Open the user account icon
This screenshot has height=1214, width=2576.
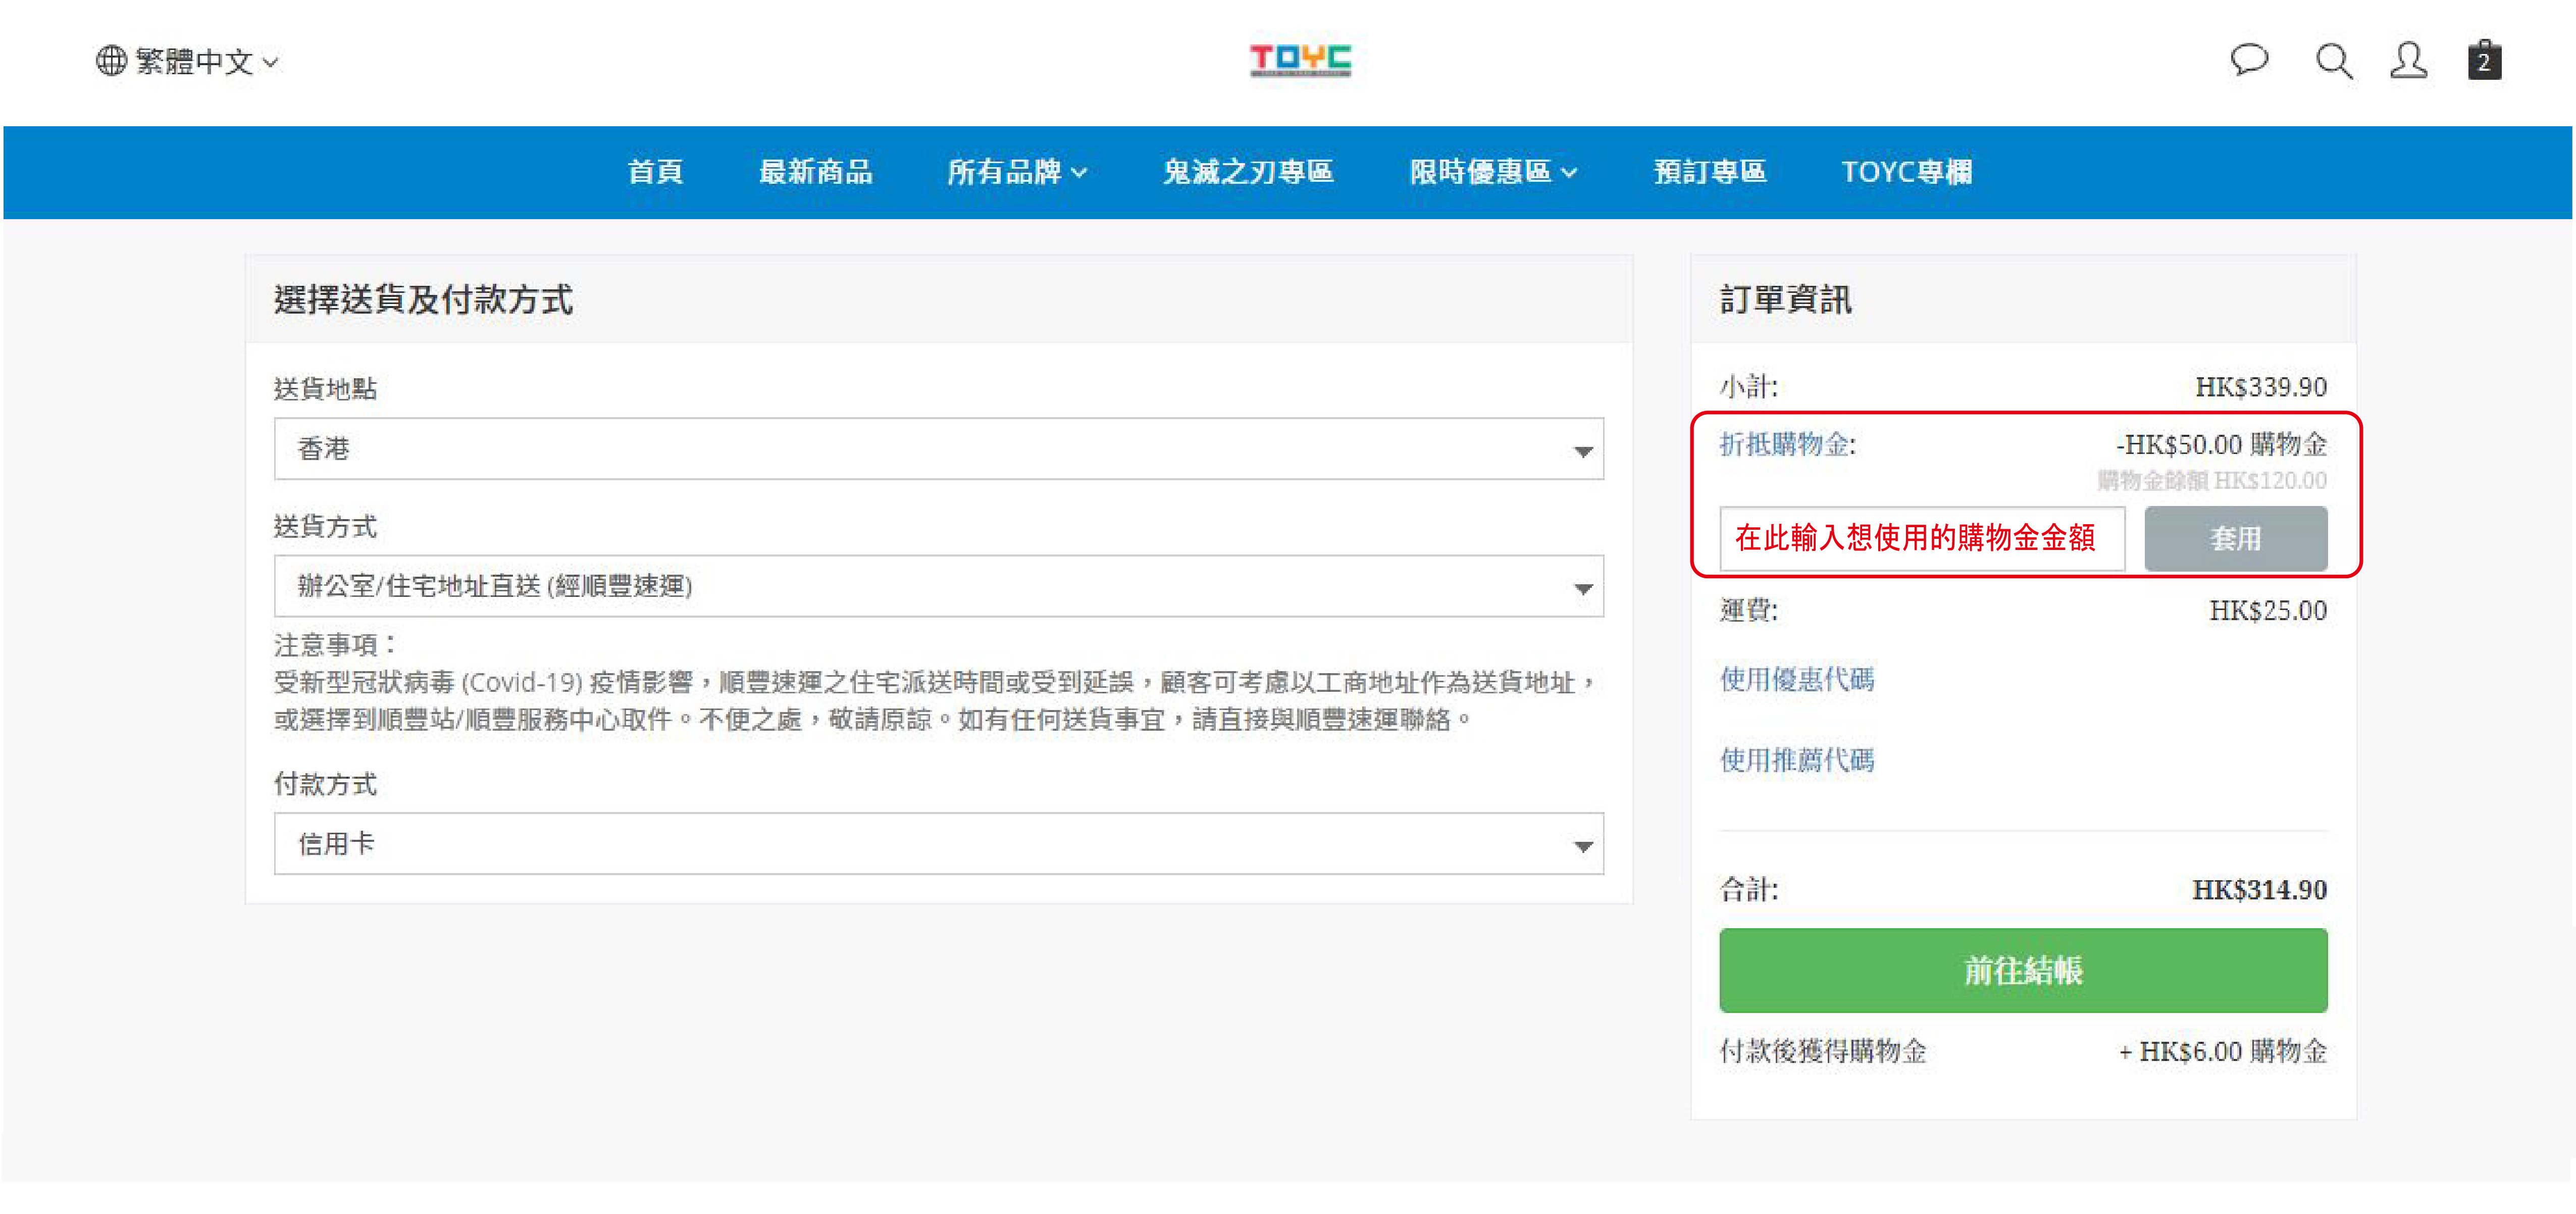pos(2408,61)
